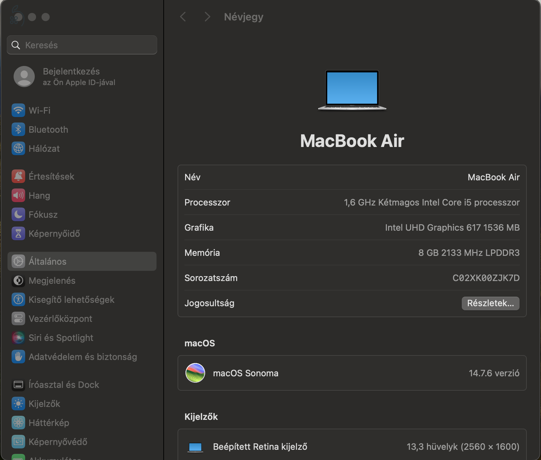This screenshot has height=460, width=541.
Task: Click the Névjegy title text
Action: (x=244, y=17)
